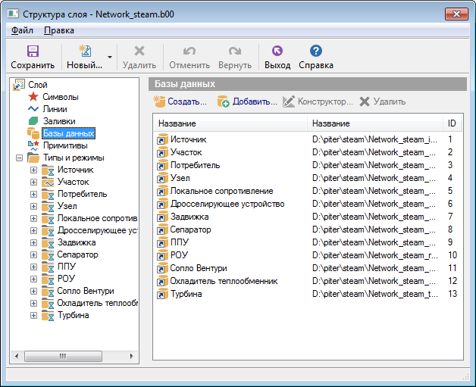Viewport: 476px width, 387px height.
Task: Select Сепаратор row in database list
Action: tap(190, 229)
